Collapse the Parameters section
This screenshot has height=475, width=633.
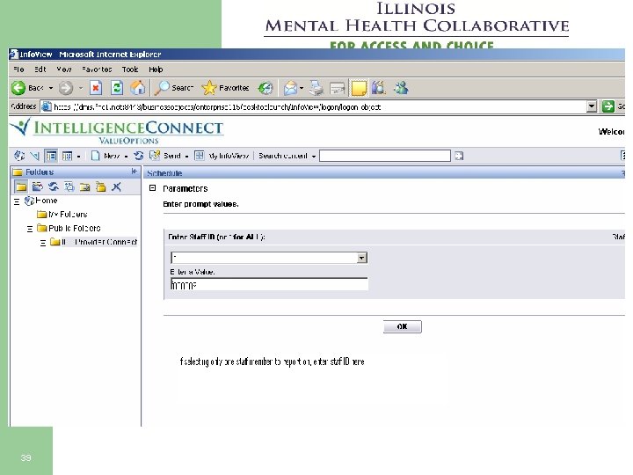(x=152, y=188)
